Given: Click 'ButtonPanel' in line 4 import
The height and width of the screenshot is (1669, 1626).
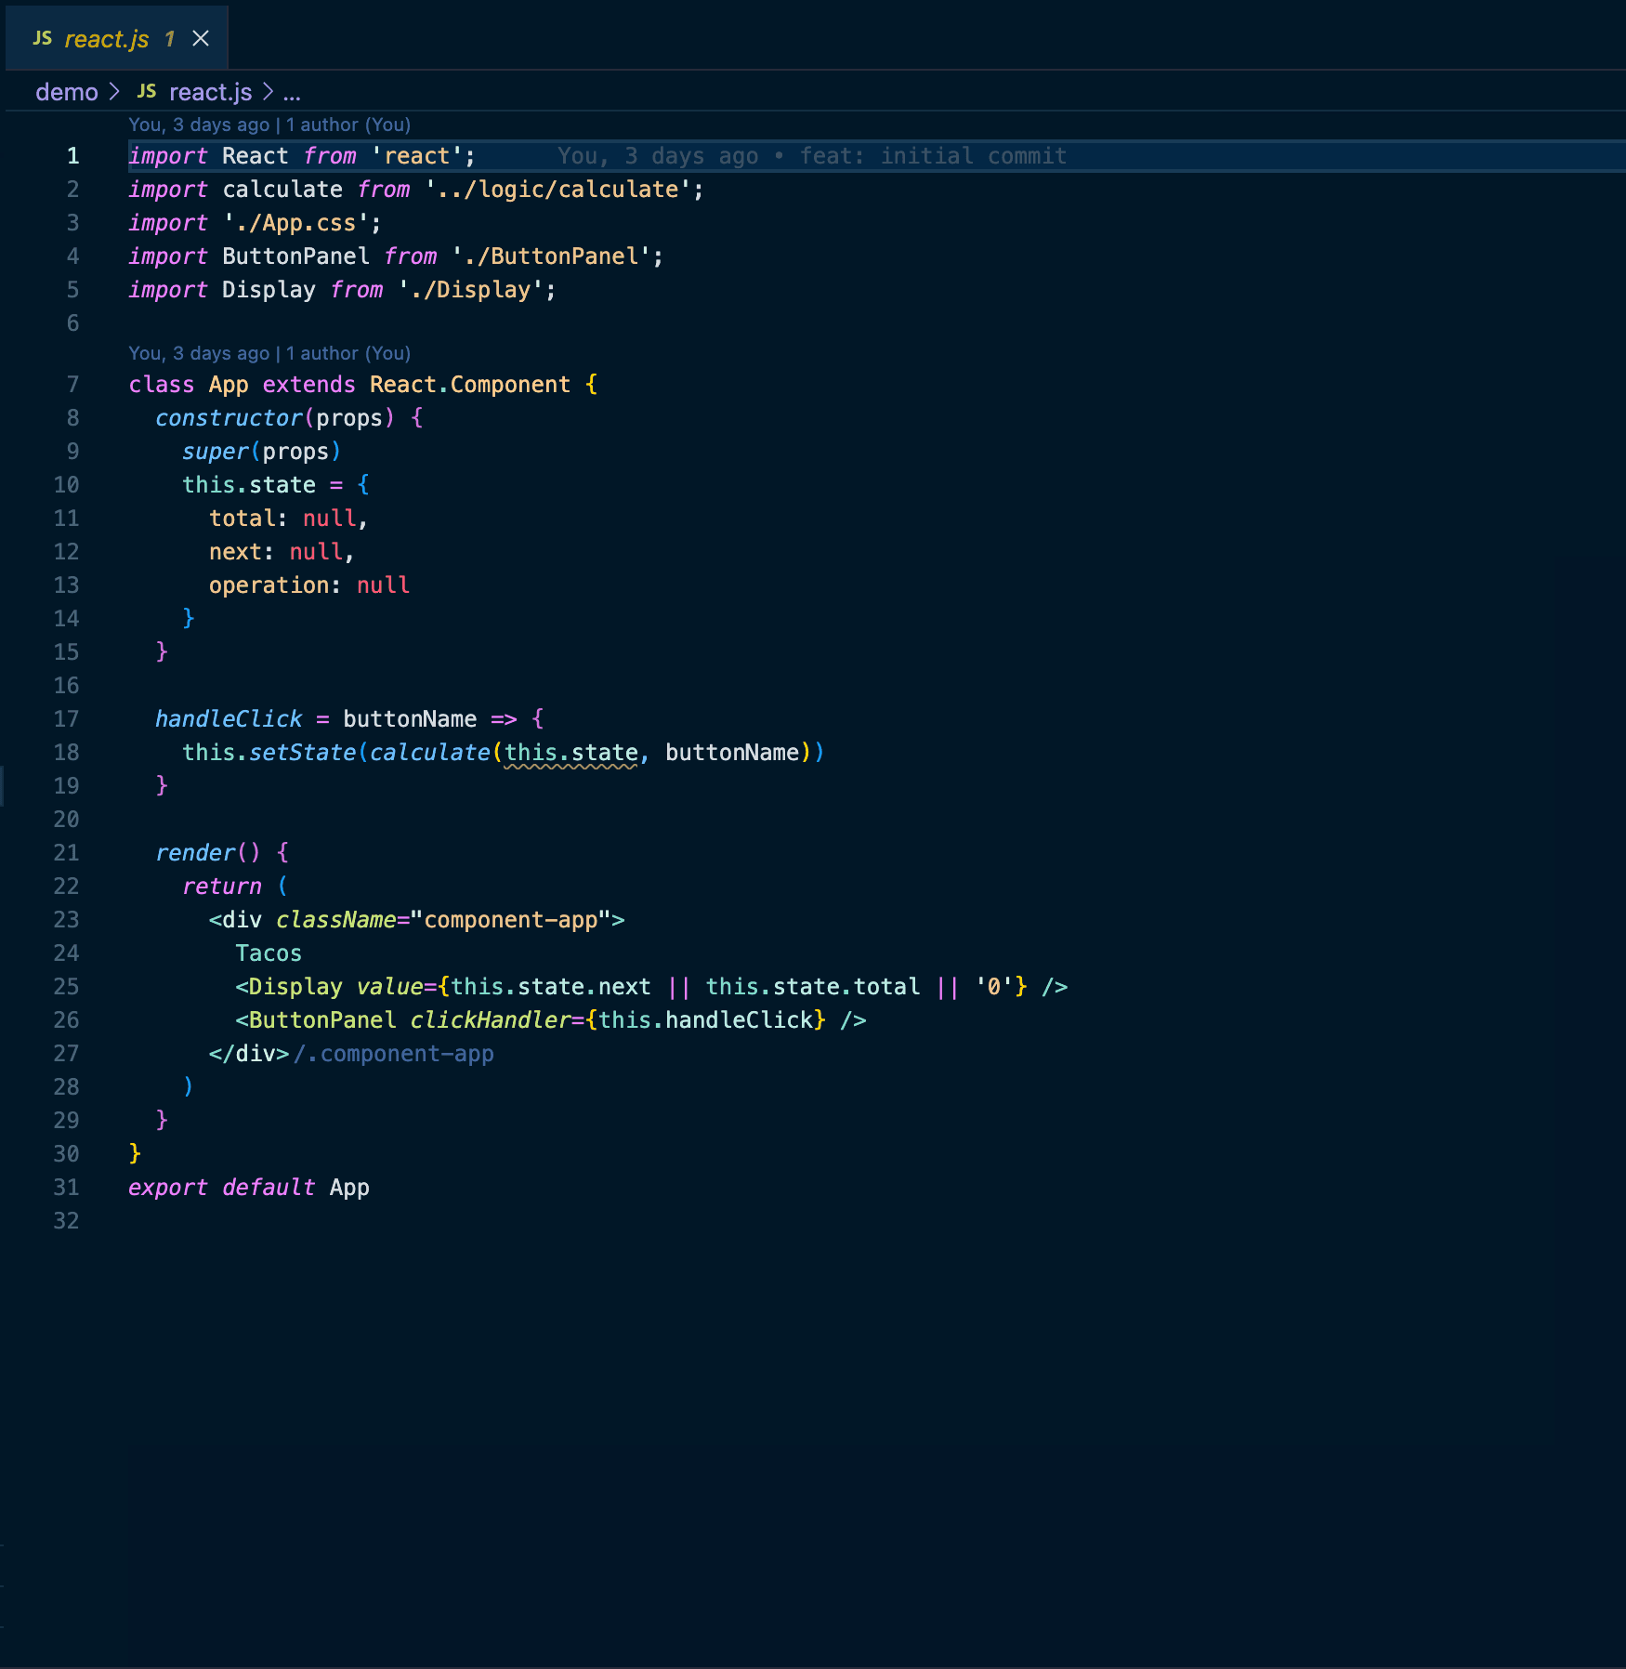Looking at the screenshot, I should pos(295,256).
